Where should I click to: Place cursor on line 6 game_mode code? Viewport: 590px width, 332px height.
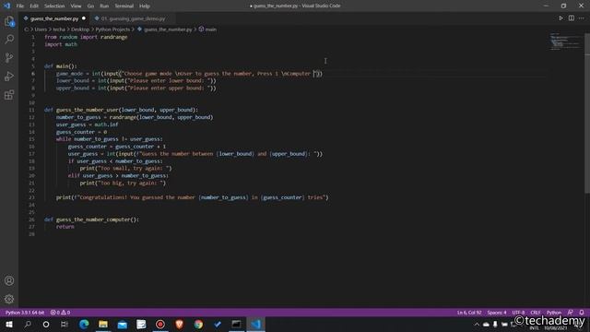tap(189, 74)
